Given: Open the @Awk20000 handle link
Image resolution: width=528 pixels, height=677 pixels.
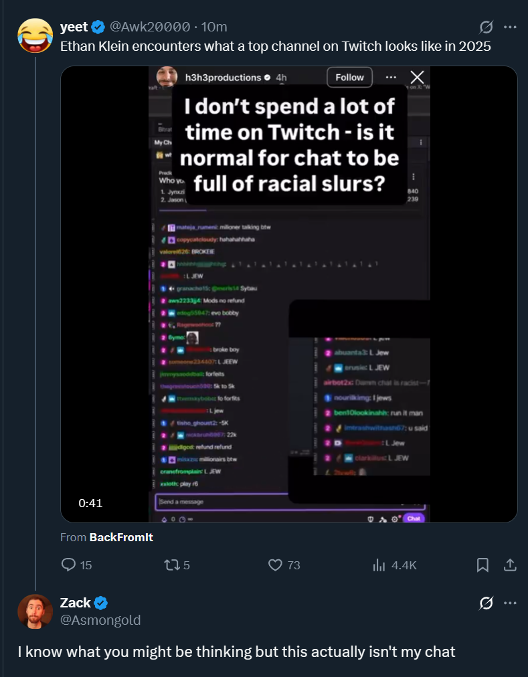Looking at the screenshot, I should 149,27.
